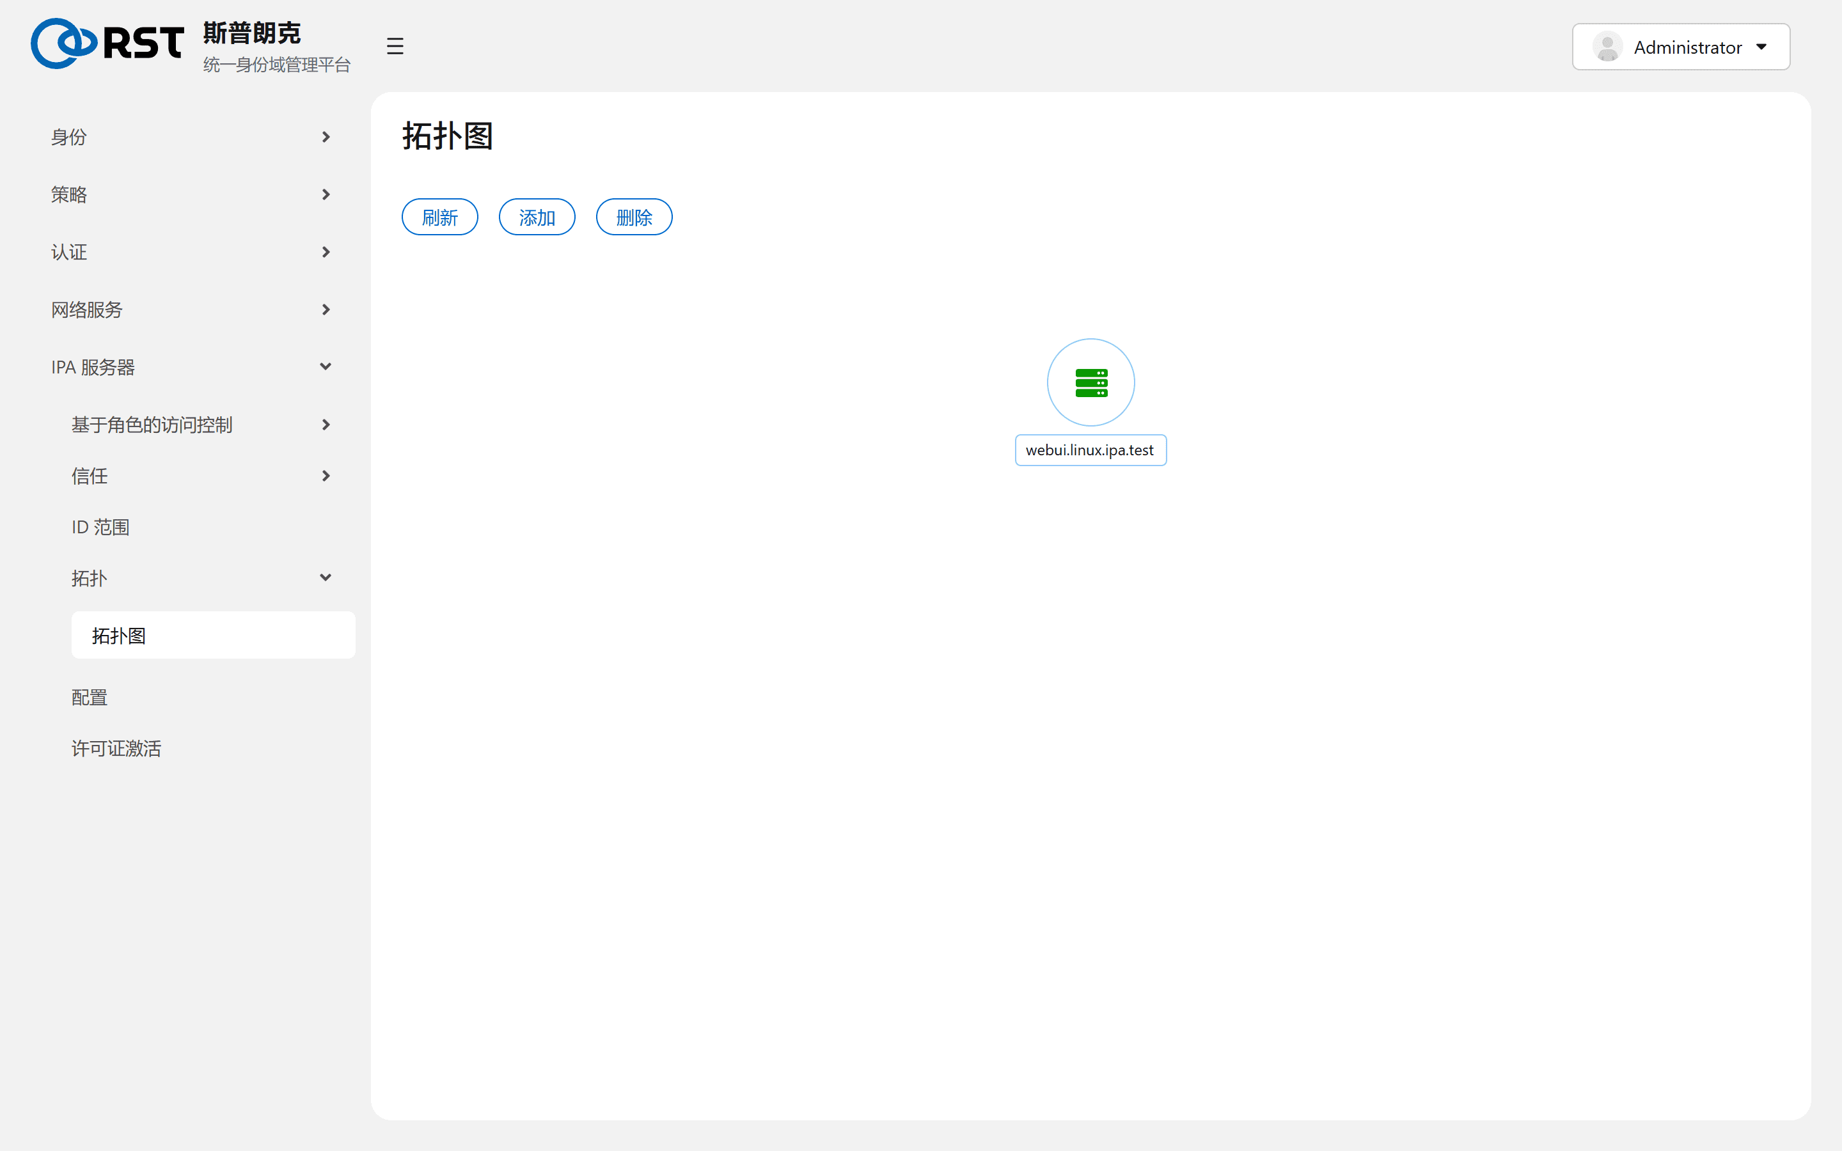Screen dimensions: 1842x1151
Task: Expand the 身份 menu chevron
Action: [x=326, y=137]
